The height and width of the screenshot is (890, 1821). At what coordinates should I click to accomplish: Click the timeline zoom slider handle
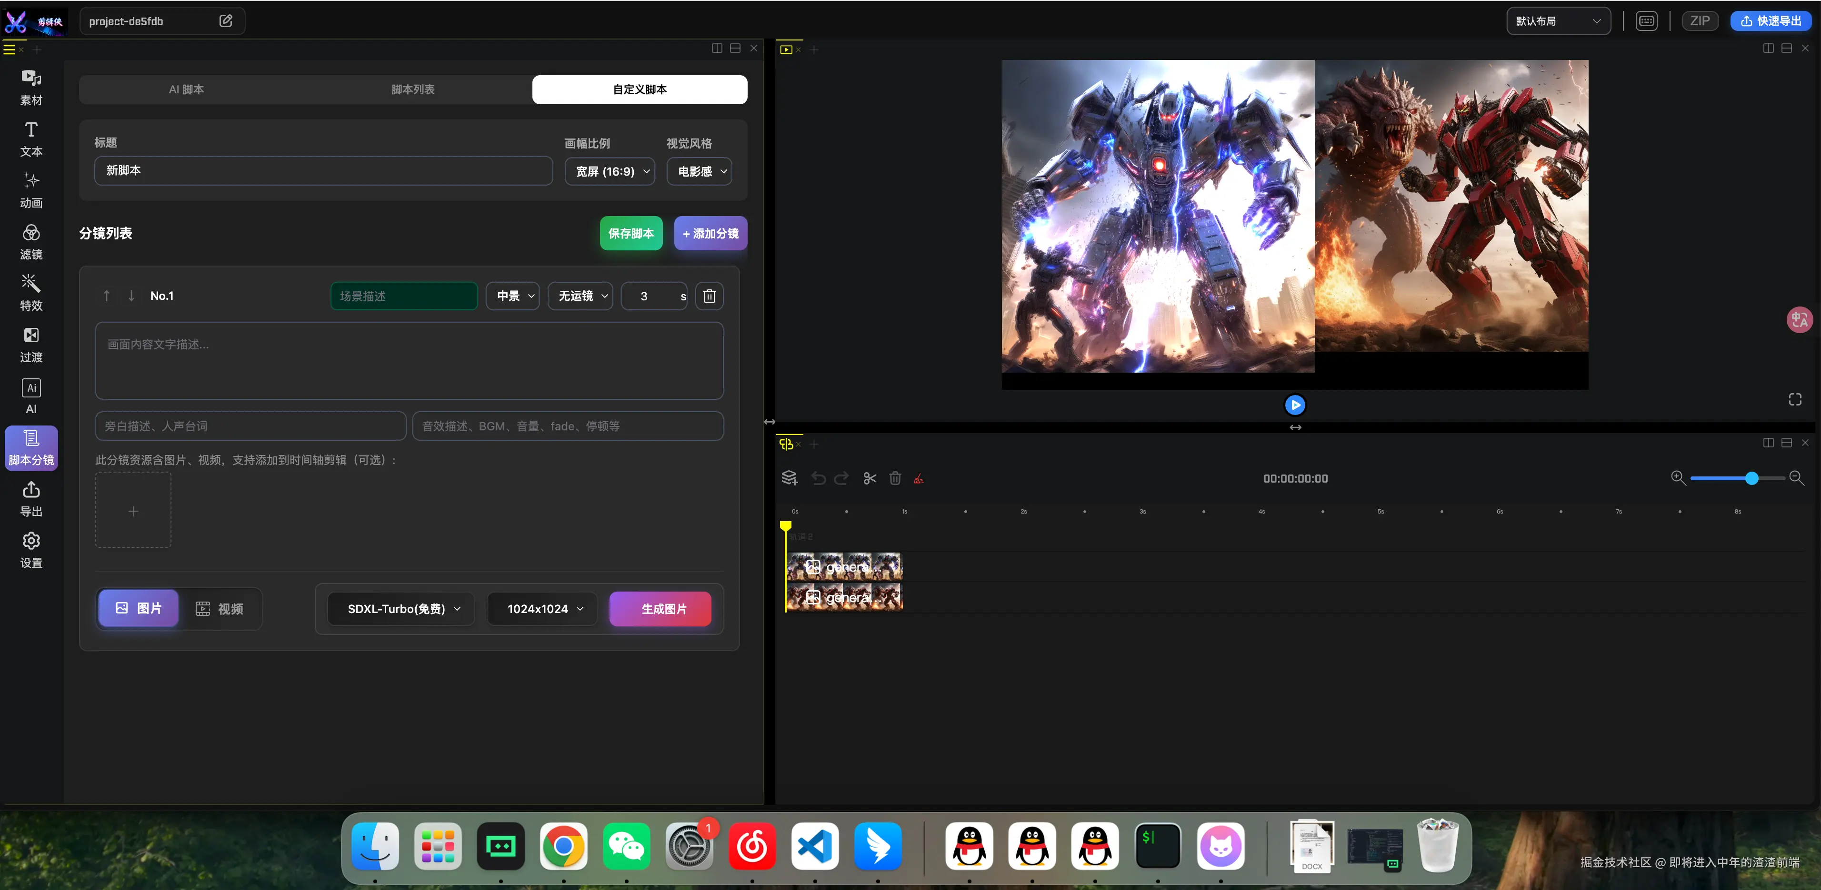coord(1751,478)
